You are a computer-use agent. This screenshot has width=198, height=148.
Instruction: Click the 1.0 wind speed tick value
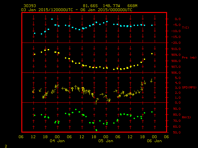[178, 98]
